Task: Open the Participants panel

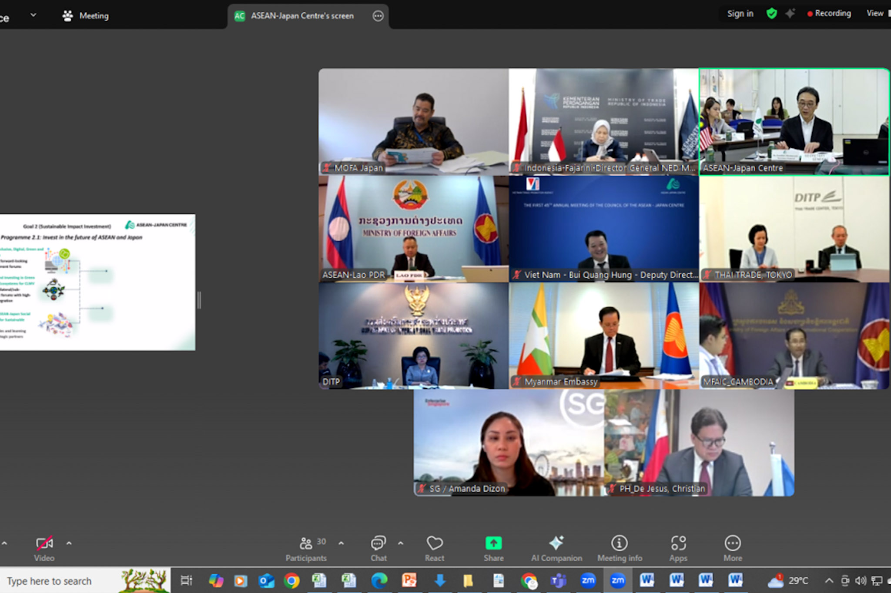Action: pos(306,549)
